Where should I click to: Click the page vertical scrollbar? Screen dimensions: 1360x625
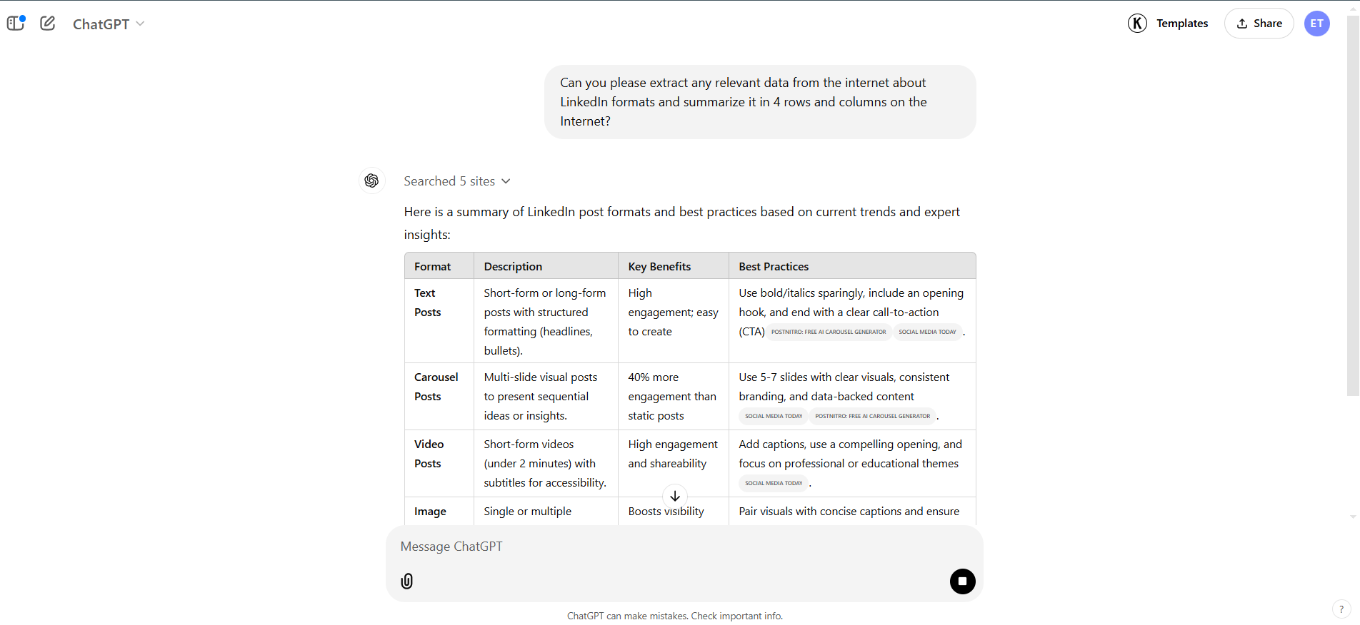pyautogui.click(x=1353, y=205)
